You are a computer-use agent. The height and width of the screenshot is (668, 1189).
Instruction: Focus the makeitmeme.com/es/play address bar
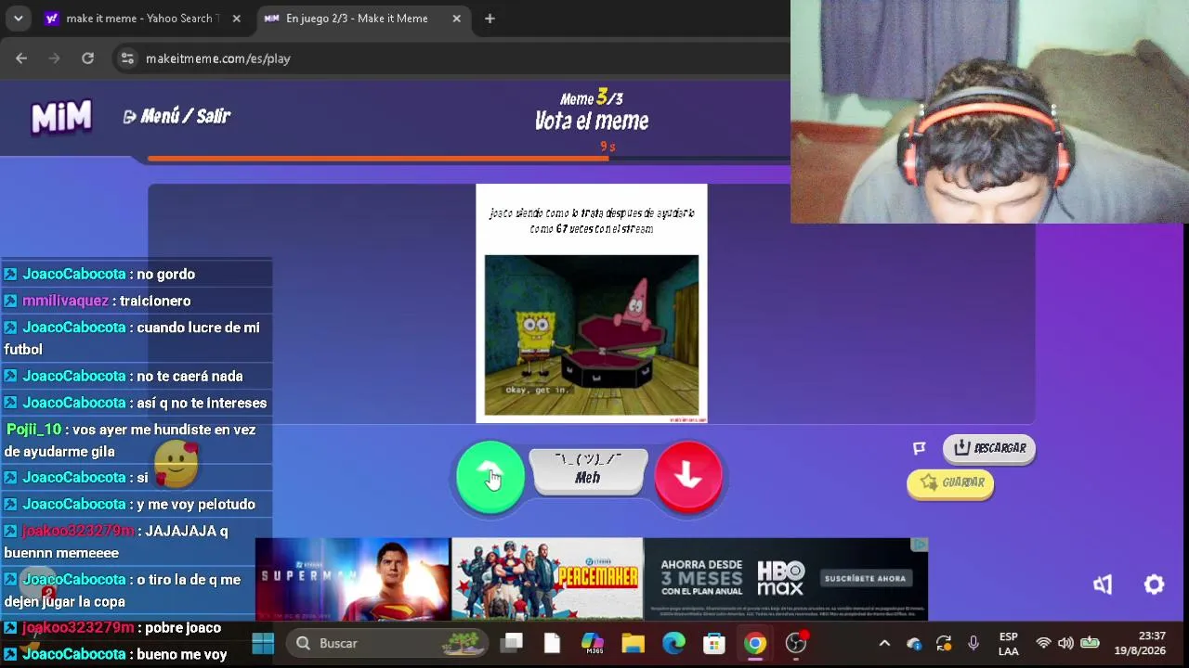click(x=218, y=58)
